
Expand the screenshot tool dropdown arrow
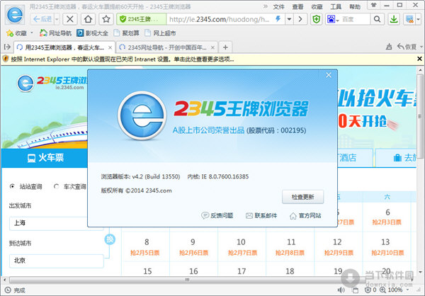pyautogui.click(x=419, y=20)
